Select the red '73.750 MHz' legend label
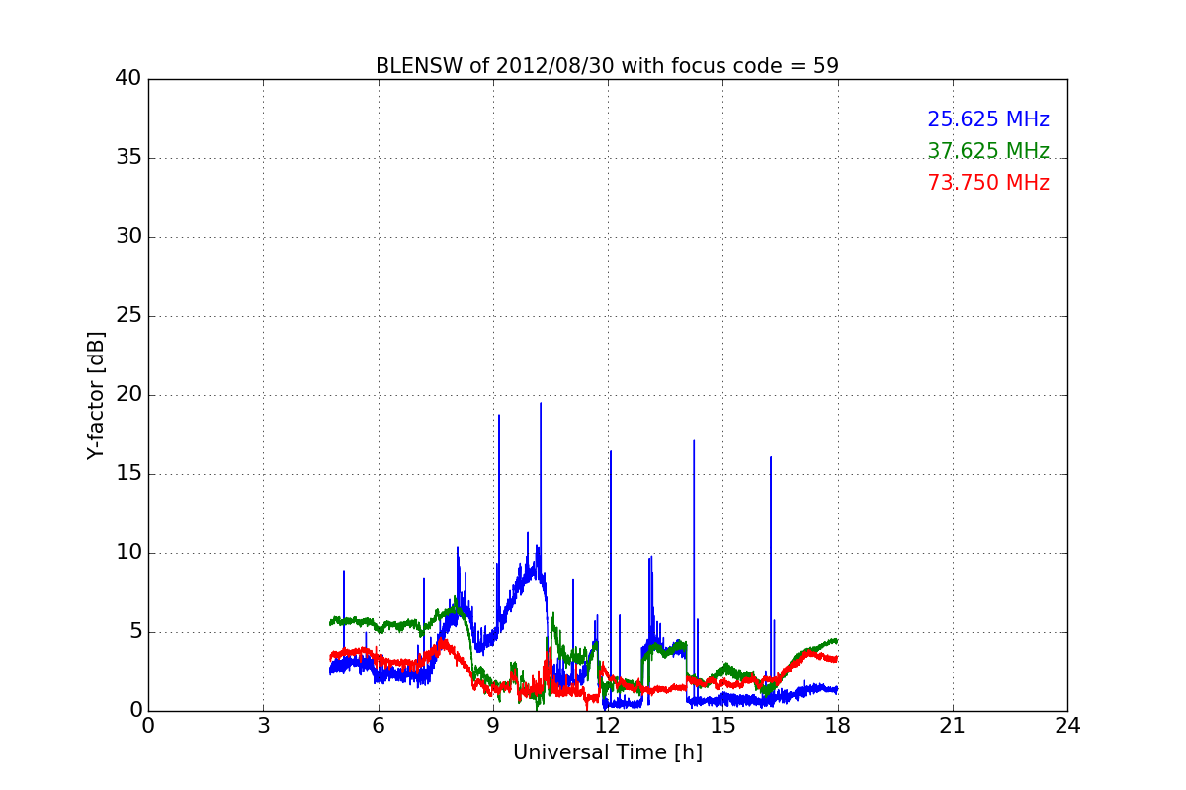 (988, 183)
